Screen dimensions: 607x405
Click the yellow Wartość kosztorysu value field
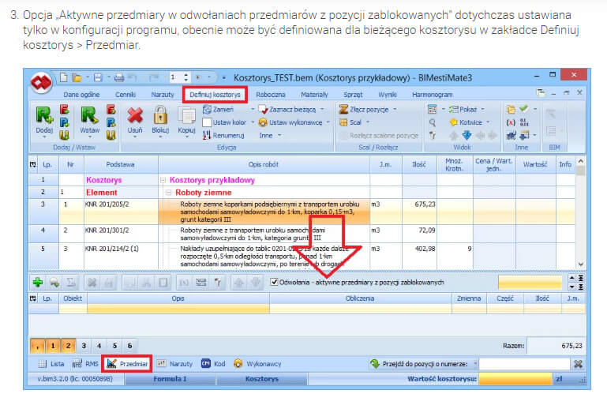point(515,379)
